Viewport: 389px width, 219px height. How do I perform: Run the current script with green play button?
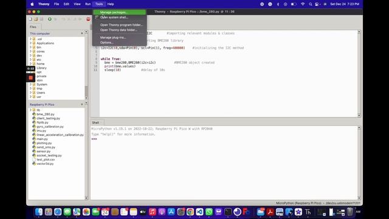(x=50, y=19)
